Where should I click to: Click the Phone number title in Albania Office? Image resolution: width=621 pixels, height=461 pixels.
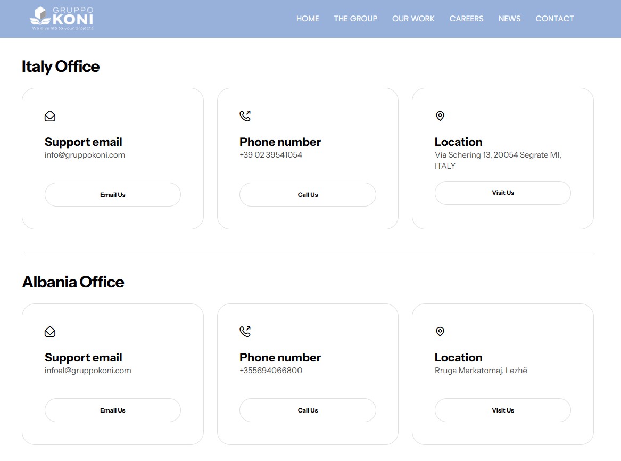[x=280, y=357]
